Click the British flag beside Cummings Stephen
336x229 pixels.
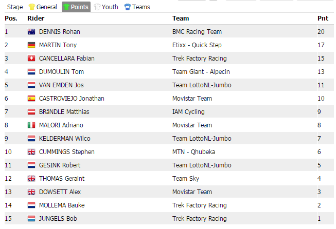pos(31,152)
